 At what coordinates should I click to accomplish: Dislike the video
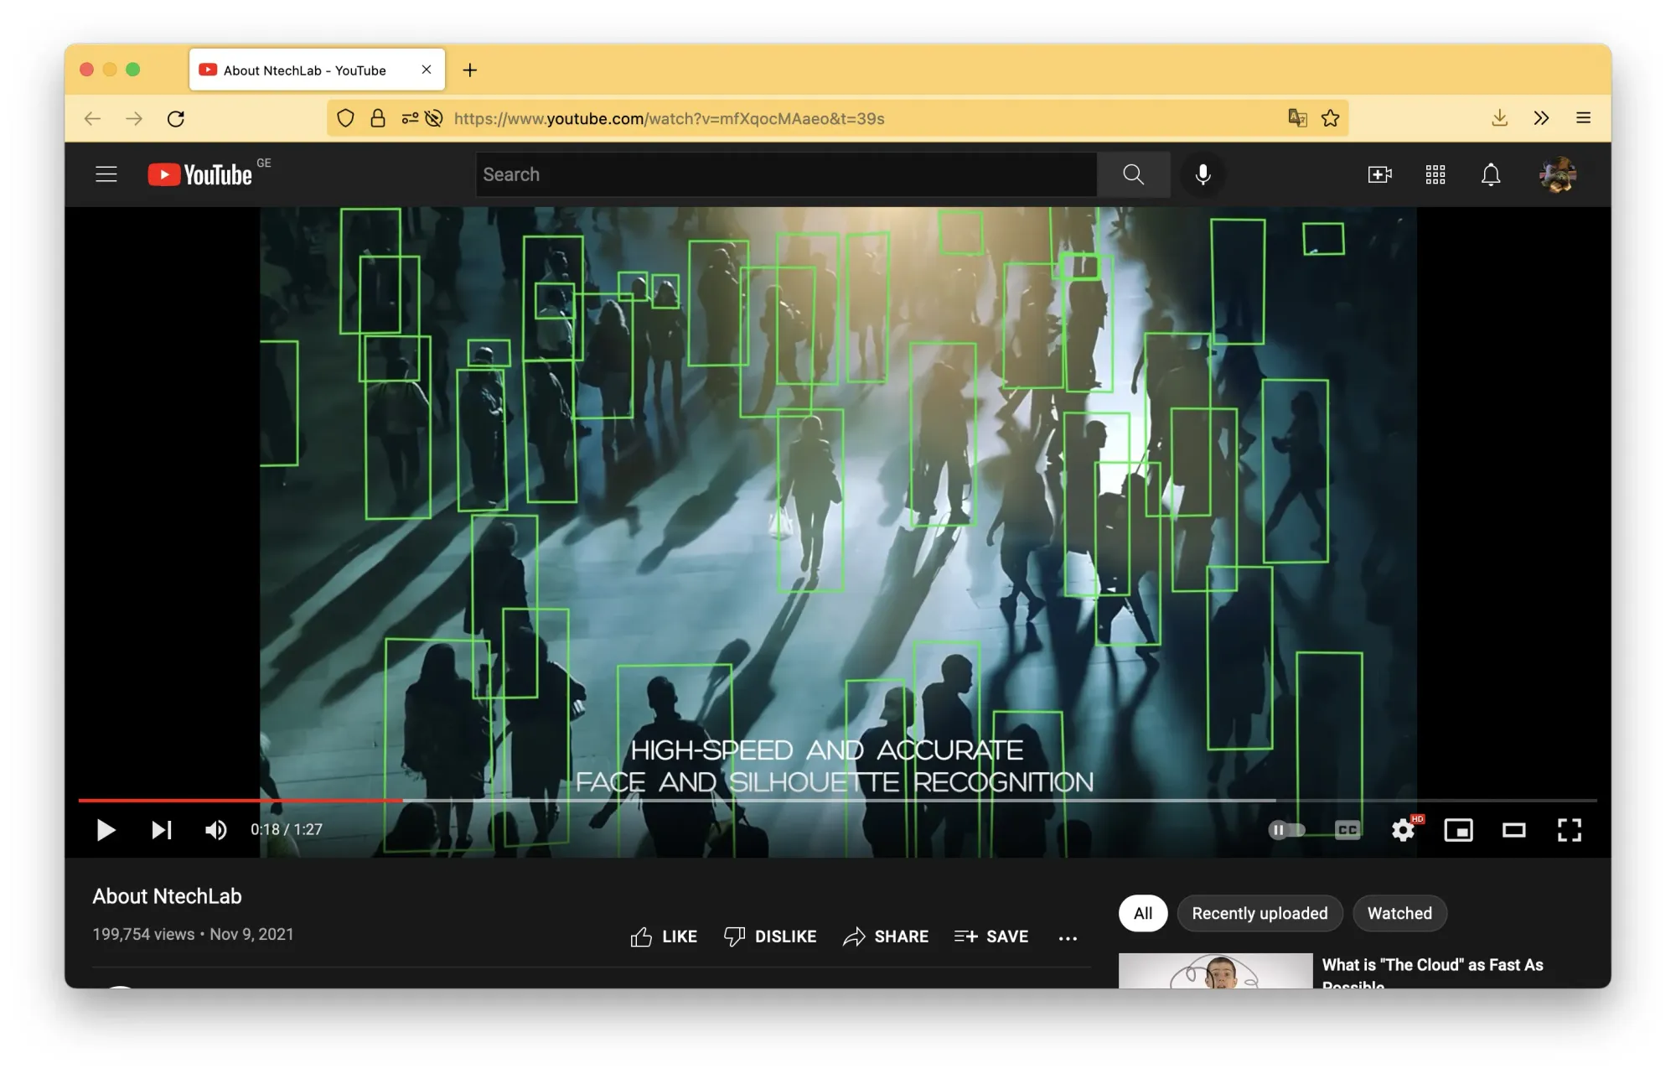pos(770,937)
